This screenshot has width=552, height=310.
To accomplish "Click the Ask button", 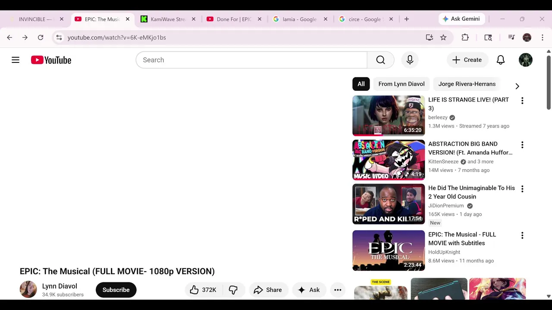I will tap(309, 290).
